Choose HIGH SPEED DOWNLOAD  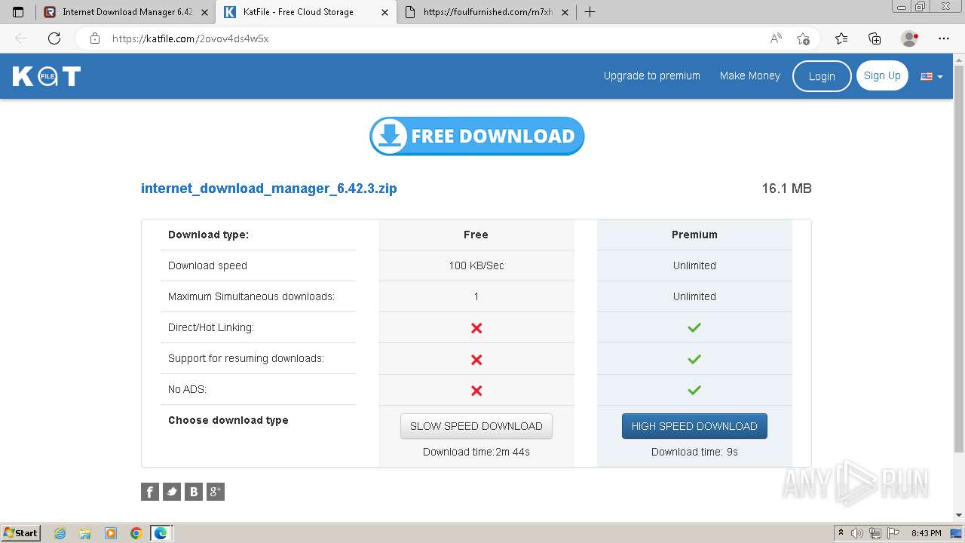[x=694, y=426]
